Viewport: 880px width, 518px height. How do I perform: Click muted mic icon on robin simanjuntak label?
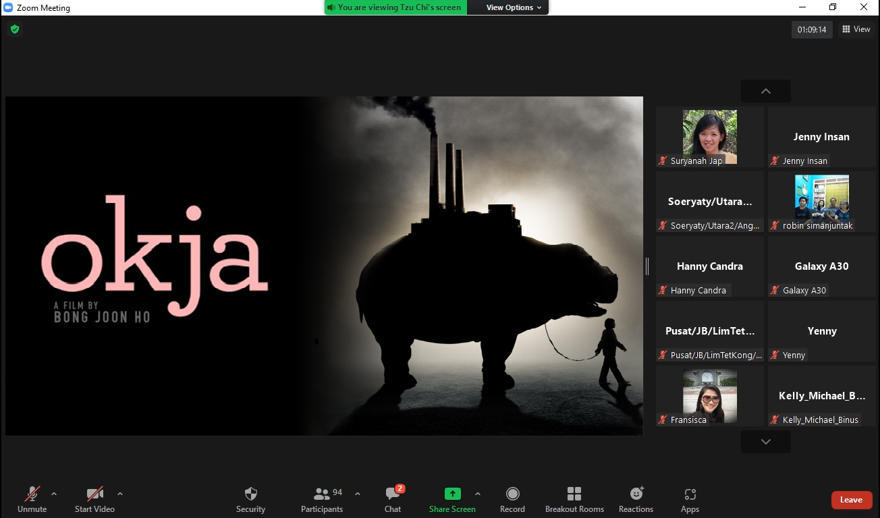[775, 226]
